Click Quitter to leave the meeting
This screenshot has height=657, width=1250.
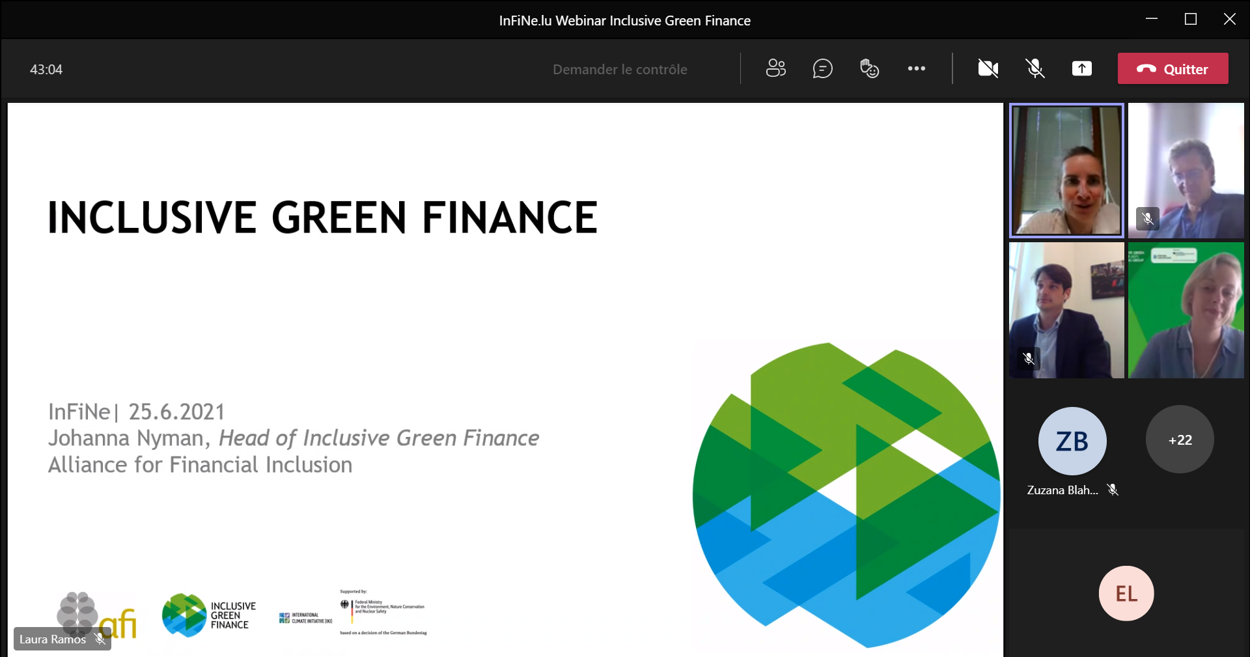tap(1173, 68)
